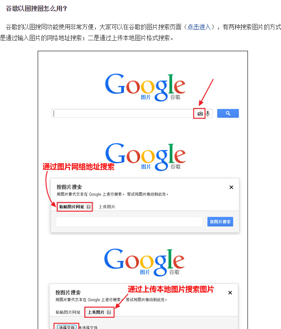281x329 pixels.
Task: Click the top Google 图片 logo
Action: click(x=145, y=87)
